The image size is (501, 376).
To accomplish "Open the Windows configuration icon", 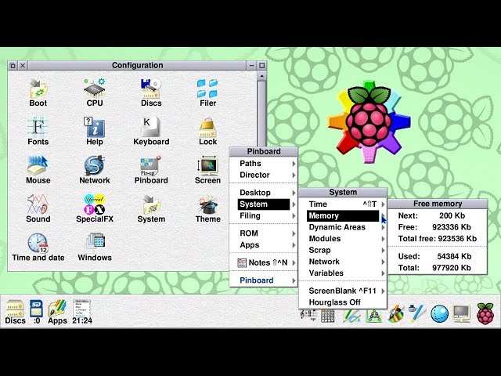I will click(95, 248).
